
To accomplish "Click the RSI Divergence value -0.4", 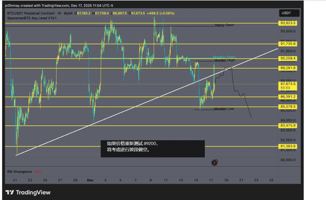I will [37, 172].
